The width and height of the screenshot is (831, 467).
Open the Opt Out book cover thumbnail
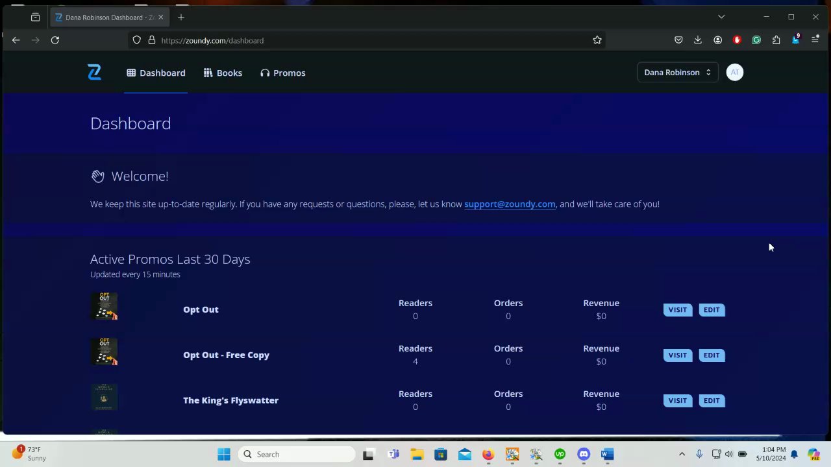104,306
